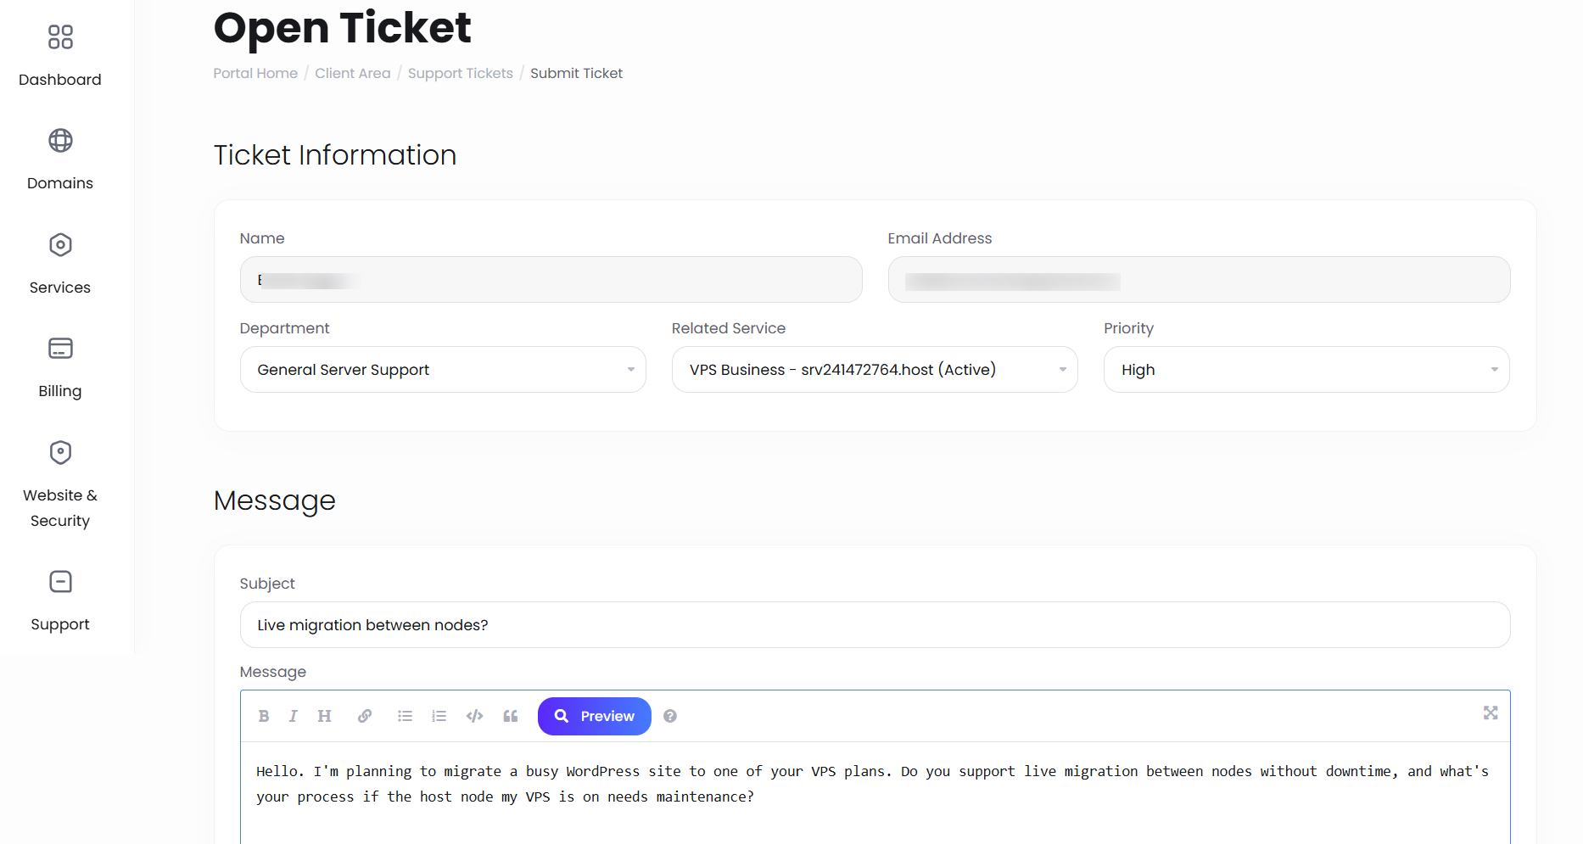Insert a code block

tap(474, 716)
